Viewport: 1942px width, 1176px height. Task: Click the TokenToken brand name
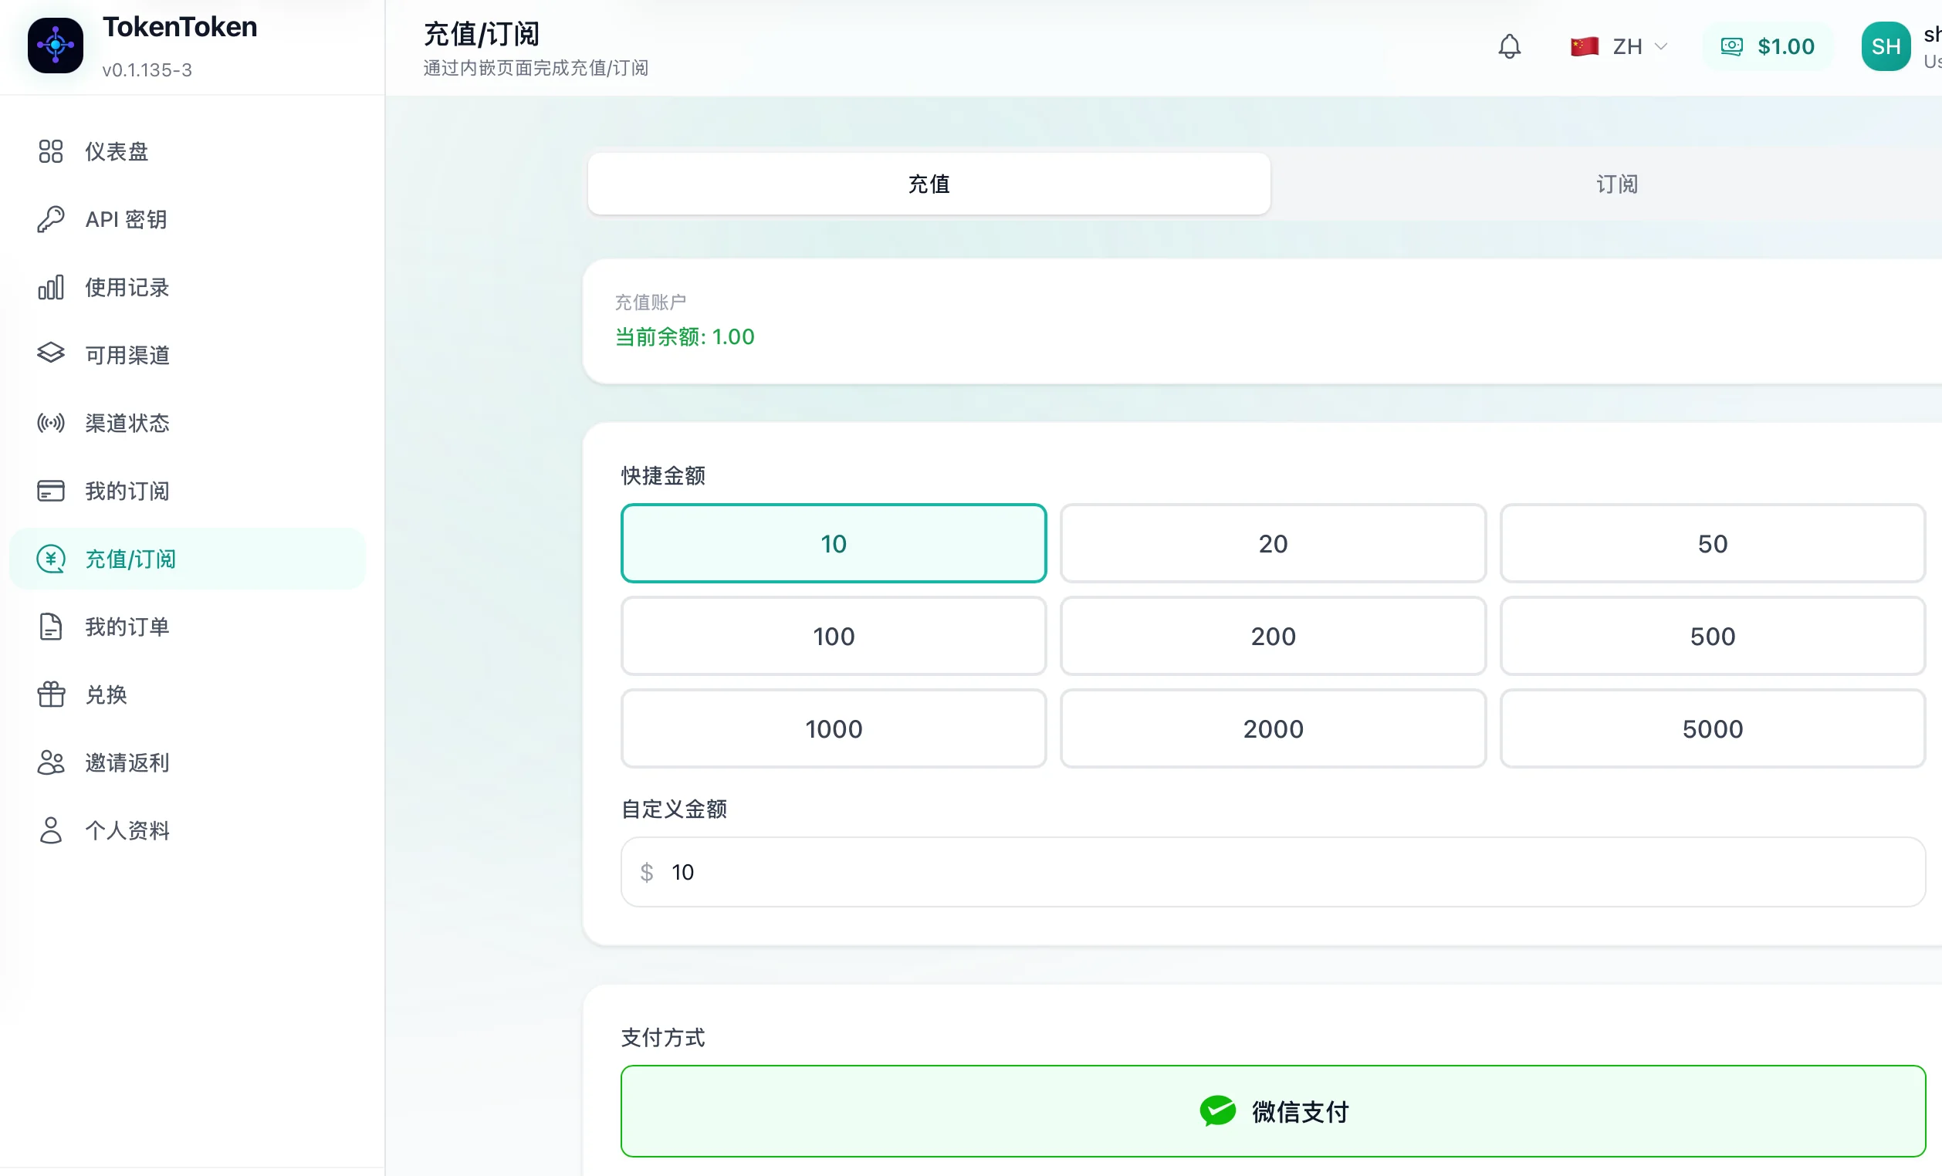(180, 27)
